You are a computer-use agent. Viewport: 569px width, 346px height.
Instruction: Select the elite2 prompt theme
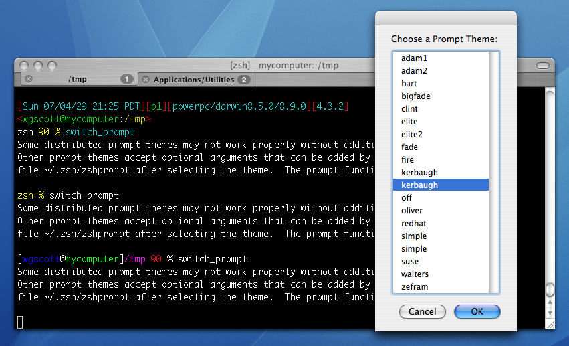click(x=441, y=135)
